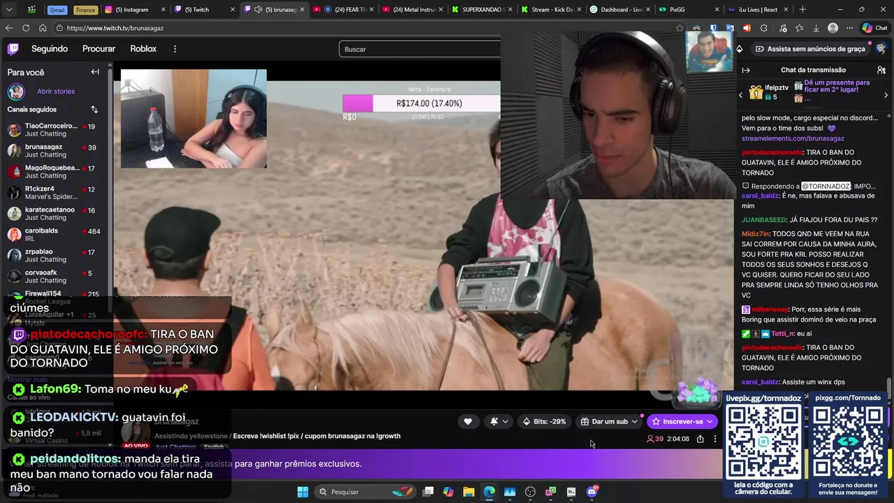Click username 'JUANBASEED' in chat
Viewport: 894px width, 503px height.
pyautogui.click(x=764, y=220)
